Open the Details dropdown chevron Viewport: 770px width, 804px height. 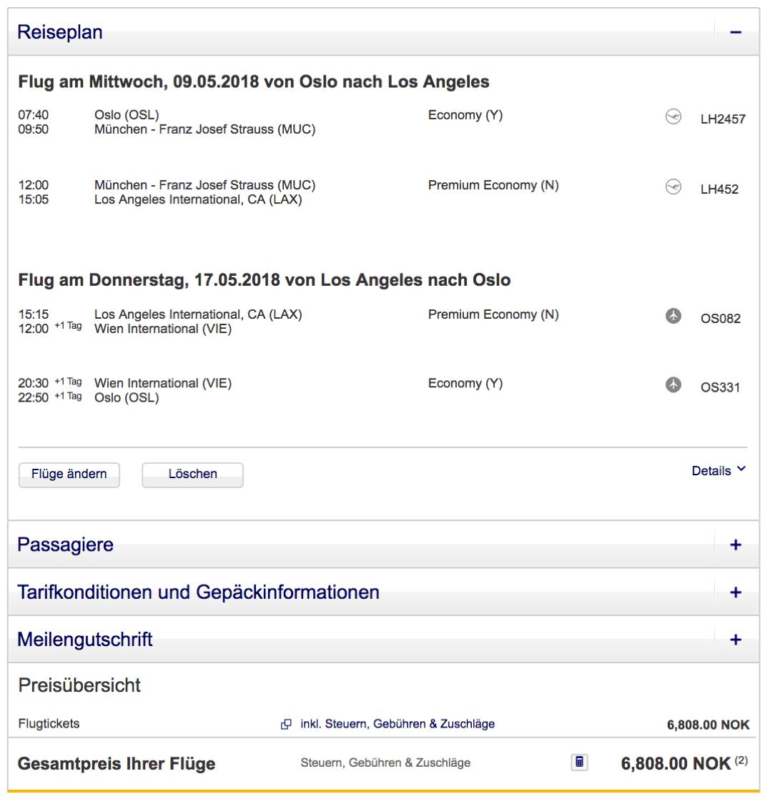[x=741, y=469]
